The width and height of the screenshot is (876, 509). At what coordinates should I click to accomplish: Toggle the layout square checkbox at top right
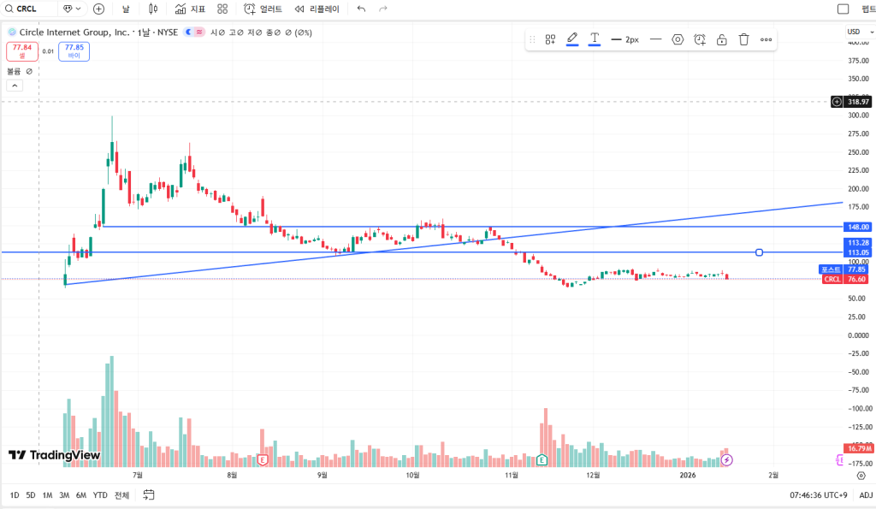click(x=843, y=9)
